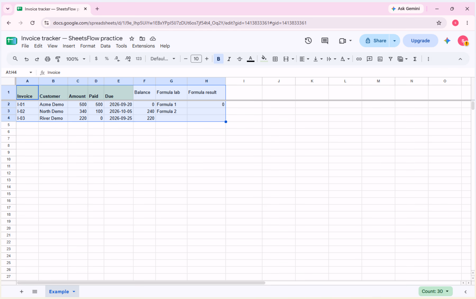Toggle italic formatting button
Screen dimensions: 476x299
click(x=229, y=59)
